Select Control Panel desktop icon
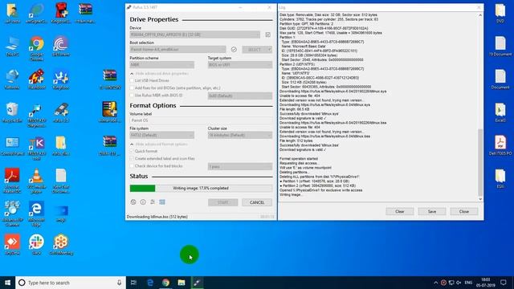The height and width of the screenshot is (289, 514). [x=12, y=146]
